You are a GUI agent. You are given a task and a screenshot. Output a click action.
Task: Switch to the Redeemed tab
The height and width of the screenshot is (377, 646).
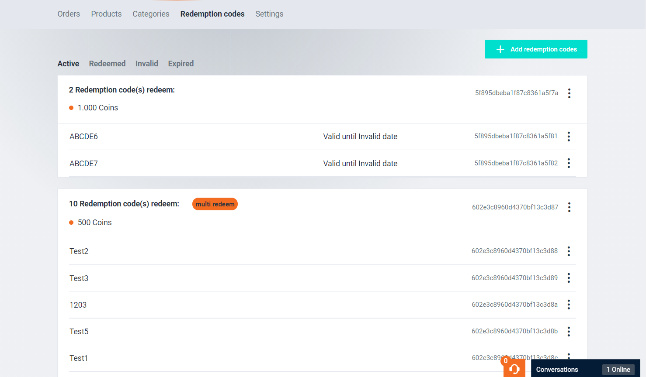[107, 64]
